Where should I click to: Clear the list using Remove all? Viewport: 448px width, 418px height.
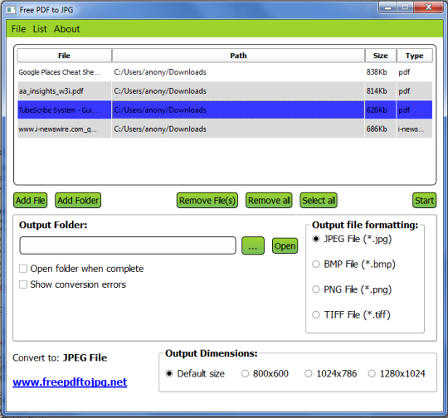click(268, 200)
